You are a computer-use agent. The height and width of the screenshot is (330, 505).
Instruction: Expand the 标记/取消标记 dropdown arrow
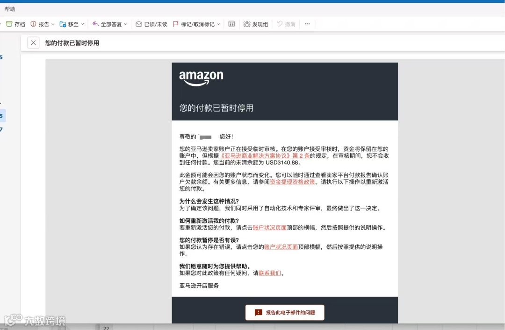pyautogui.click(x=218, y=24)
